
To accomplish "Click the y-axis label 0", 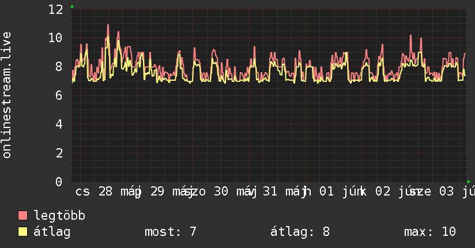I will tap(59, 182).
